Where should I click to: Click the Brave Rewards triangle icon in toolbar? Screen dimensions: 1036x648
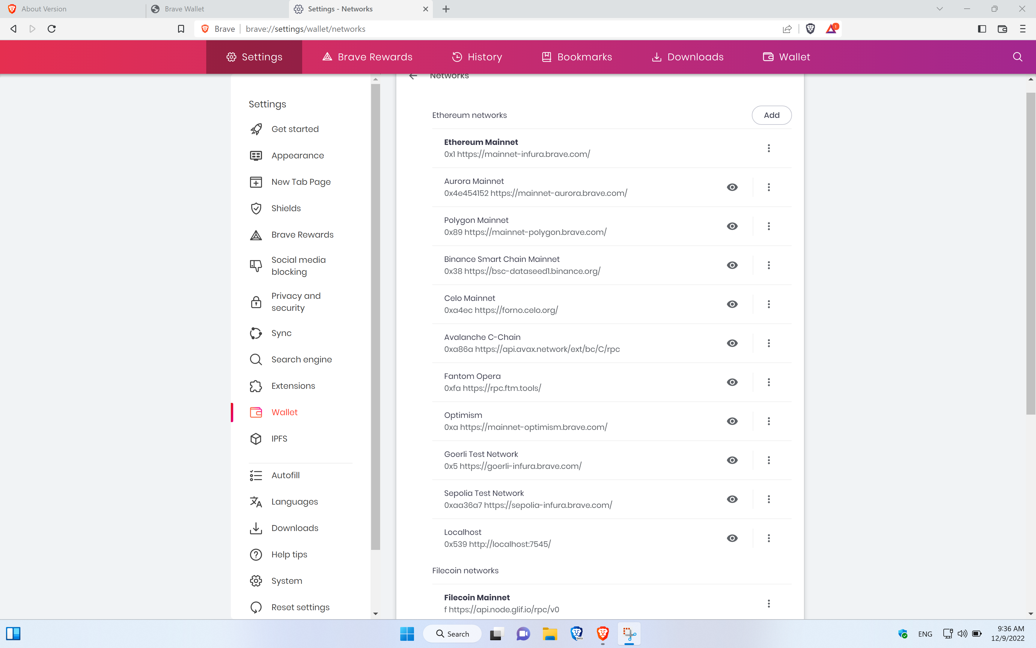point(831,29)
